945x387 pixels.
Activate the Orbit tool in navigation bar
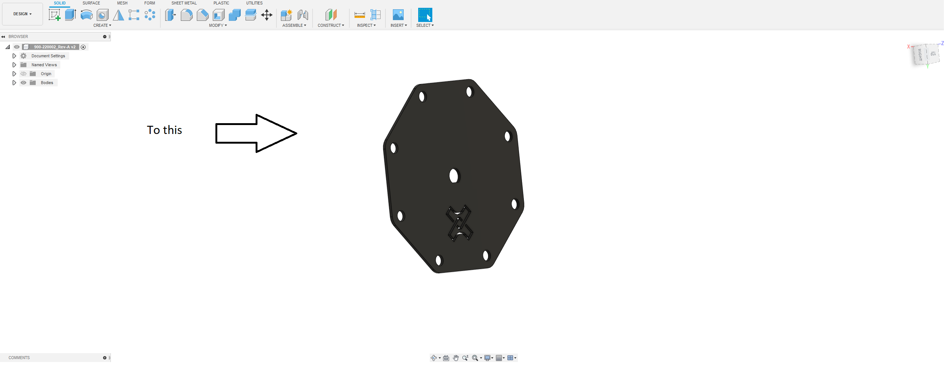click(435, 358)
